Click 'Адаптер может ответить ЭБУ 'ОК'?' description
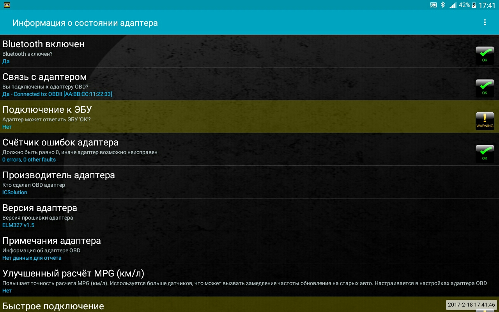The width and height of the screenshot is (499, 312). pos(46,119)
